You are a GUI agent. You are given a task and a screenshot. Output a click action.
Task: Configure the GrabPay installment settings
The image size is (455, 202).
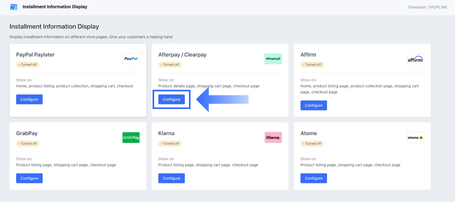coord(29,178)
